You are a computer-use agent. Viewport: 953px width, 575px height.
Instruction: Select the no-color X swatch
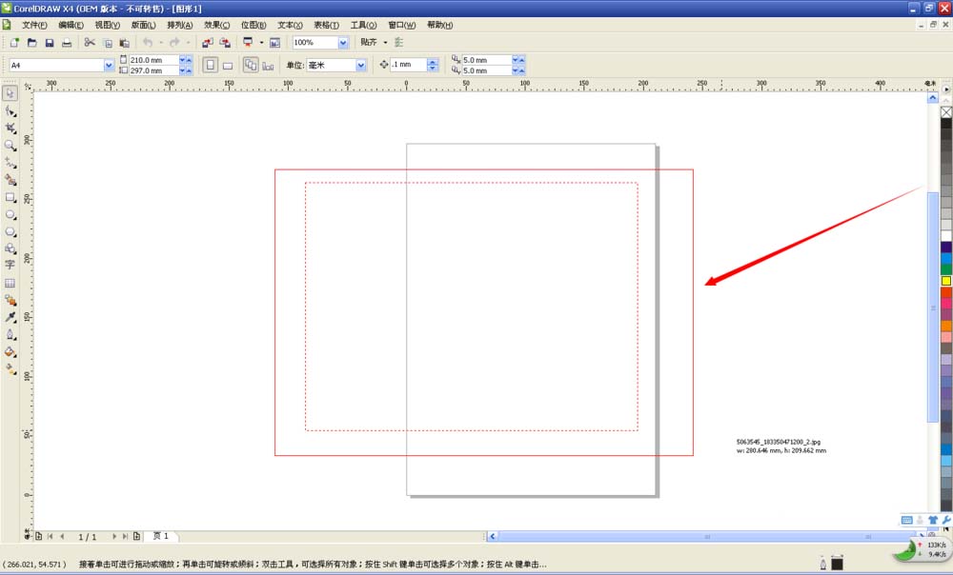(x=946, y=111)
